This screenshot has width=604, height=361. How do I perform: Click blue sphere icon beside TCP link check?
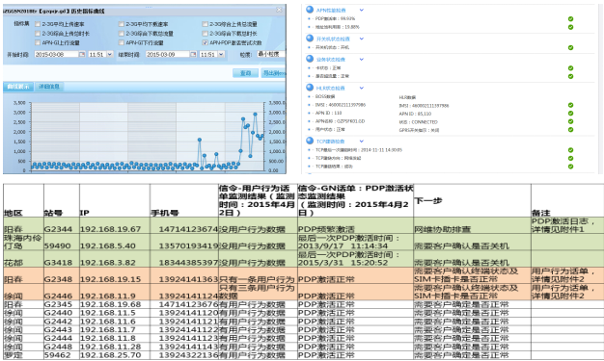pyautogui.click(x=310, y=141)
